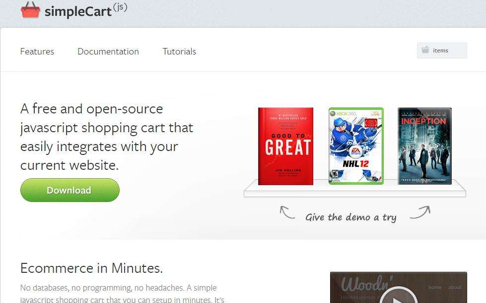The height and width of the screenshot is (303, 486).
Task: Open the cart via the basket icon
Action: click(425, 50)
